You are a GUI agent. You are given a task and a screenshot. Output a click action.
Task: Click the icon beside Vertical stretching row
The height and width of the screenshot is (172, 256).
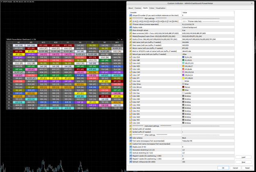click(131, 153)
